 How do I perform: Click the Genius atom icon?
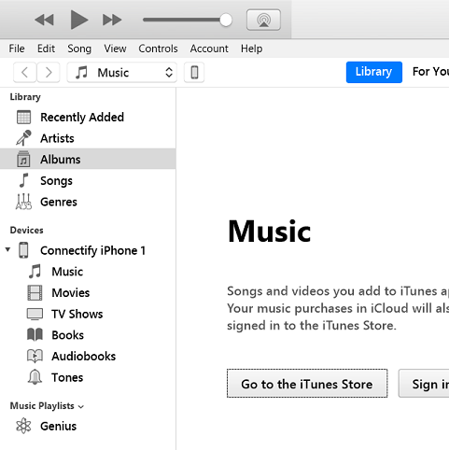click(23, 426)
